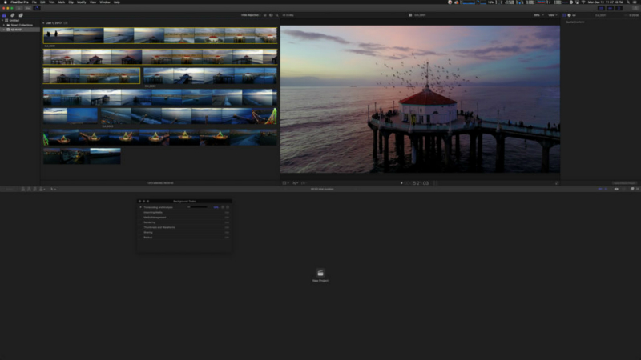The height and width of the screenshot is (360, 641).
Task: Click the Transcoding and Analysis progress bar
Action: (x=199, y=206)
